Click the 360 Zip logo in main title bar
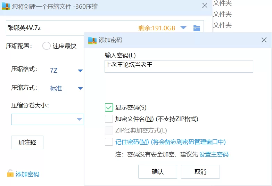 coord(6,6)
